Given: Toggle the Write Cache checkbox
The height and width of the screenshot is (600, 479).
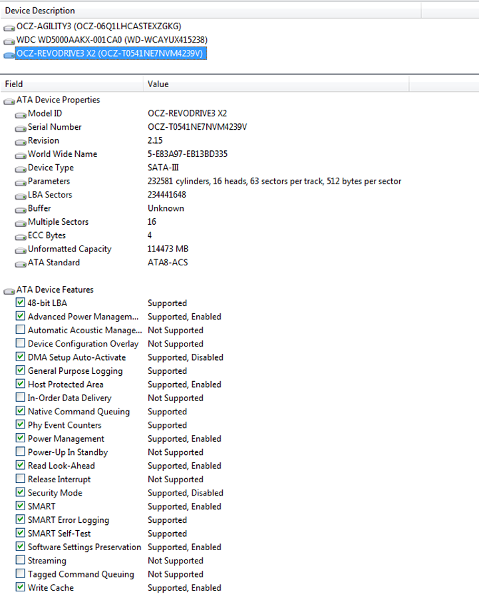Looking at the screenshot, I should 20,587.
